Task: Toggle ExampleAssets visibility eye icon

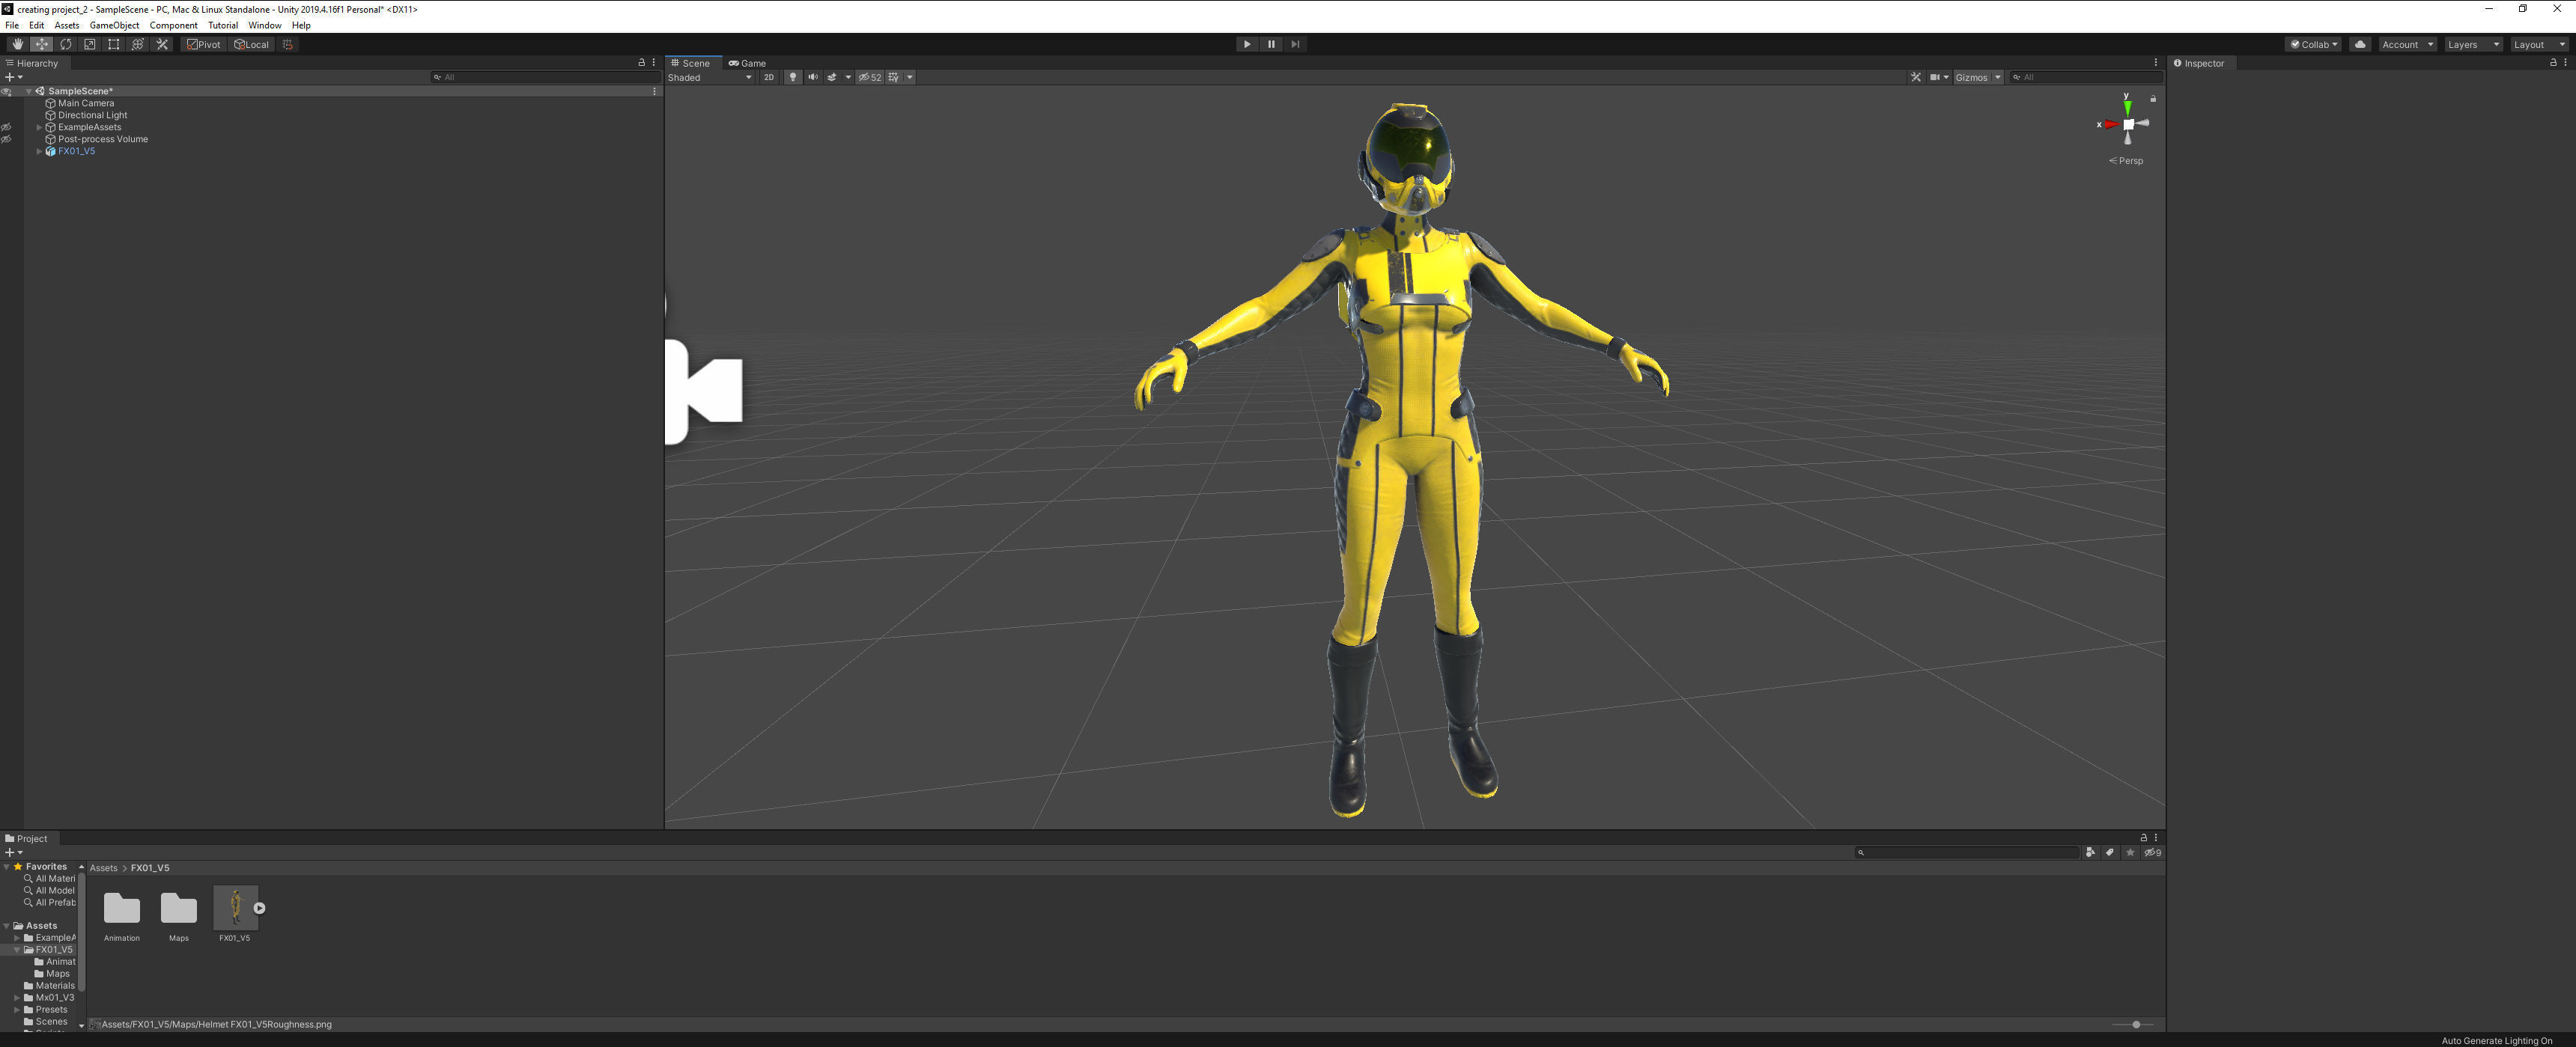Action: 6,127
